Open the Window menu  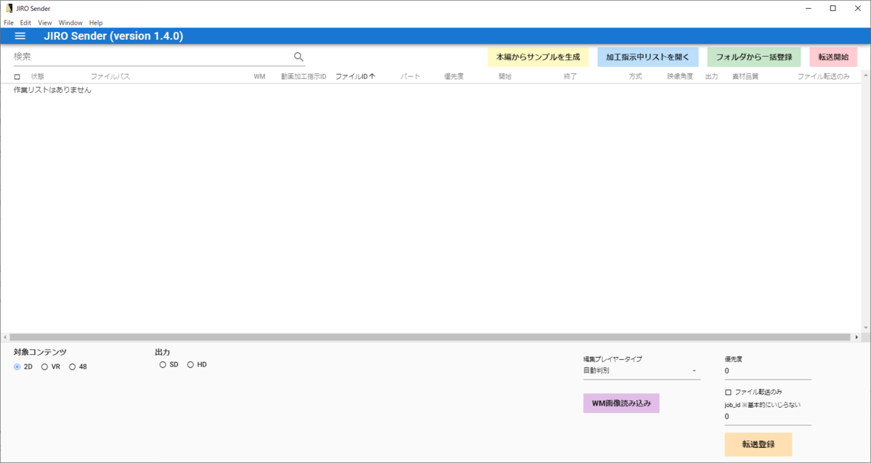70,22
